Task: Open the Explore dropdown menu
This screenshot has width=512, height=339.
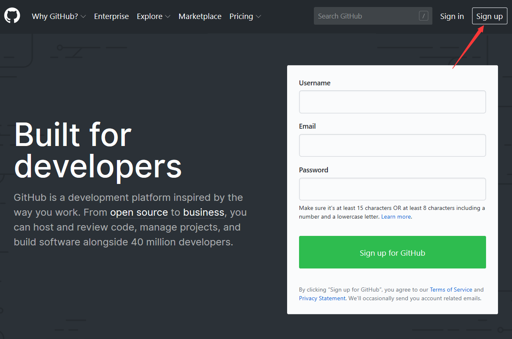Action: 154,16
